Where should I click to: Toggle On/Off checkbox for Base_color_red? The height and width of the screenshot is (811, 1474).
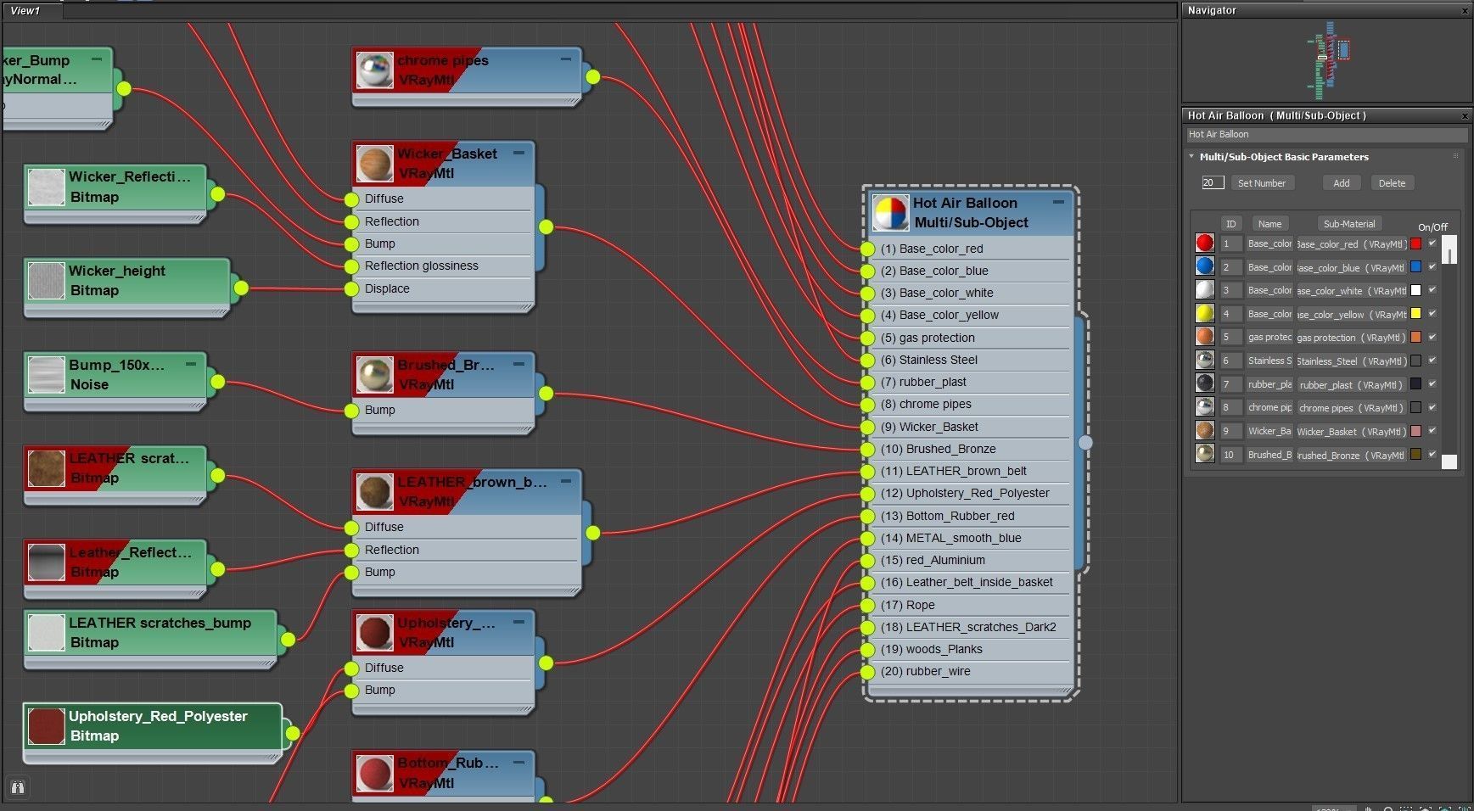coord(1432,243)
